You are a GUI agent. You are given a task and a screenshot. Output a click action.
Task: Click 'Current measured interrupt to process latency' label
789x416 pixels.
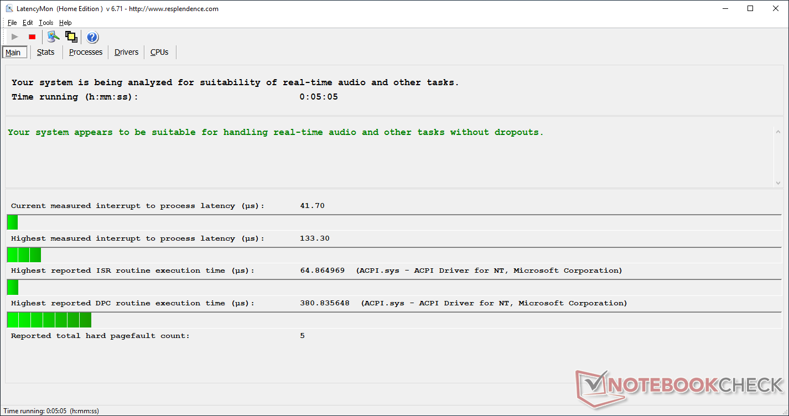tap(138, 206)
